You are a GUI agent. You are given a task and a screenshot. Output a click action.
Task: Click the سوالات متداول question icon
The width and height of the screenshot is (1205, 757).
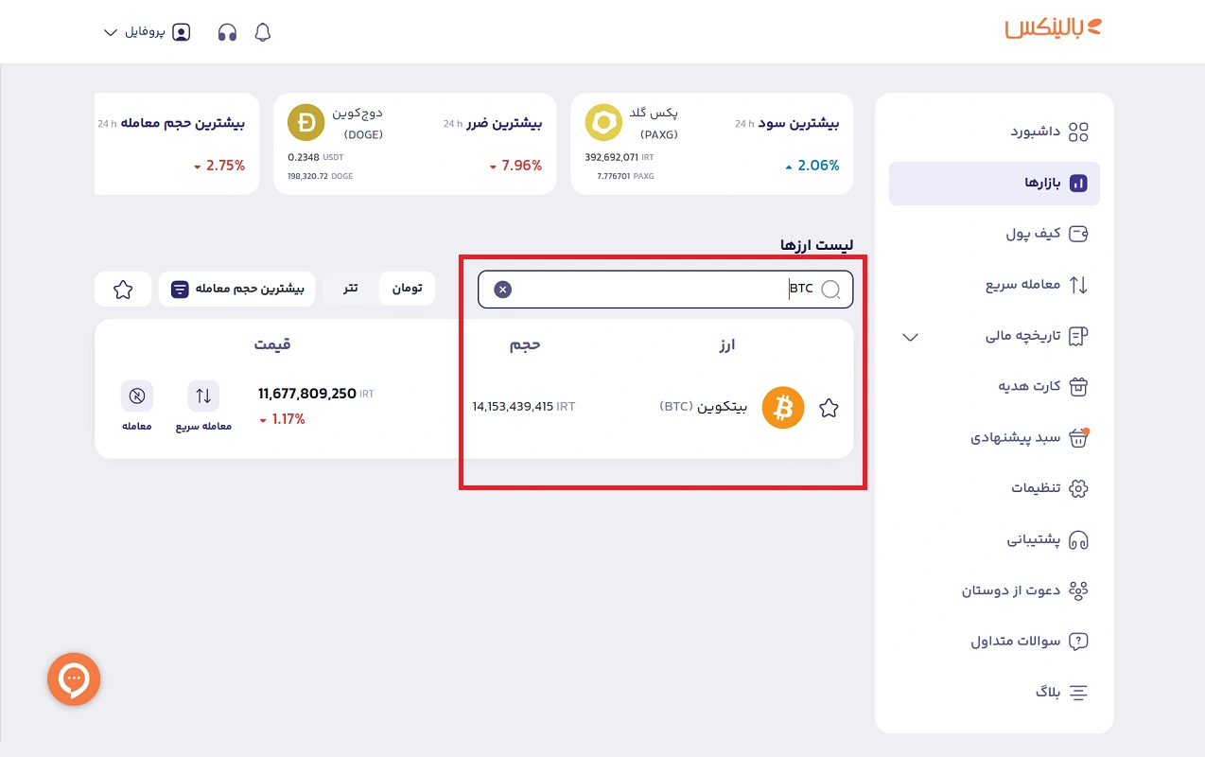pyautogui.click(x=1078, y=642)
